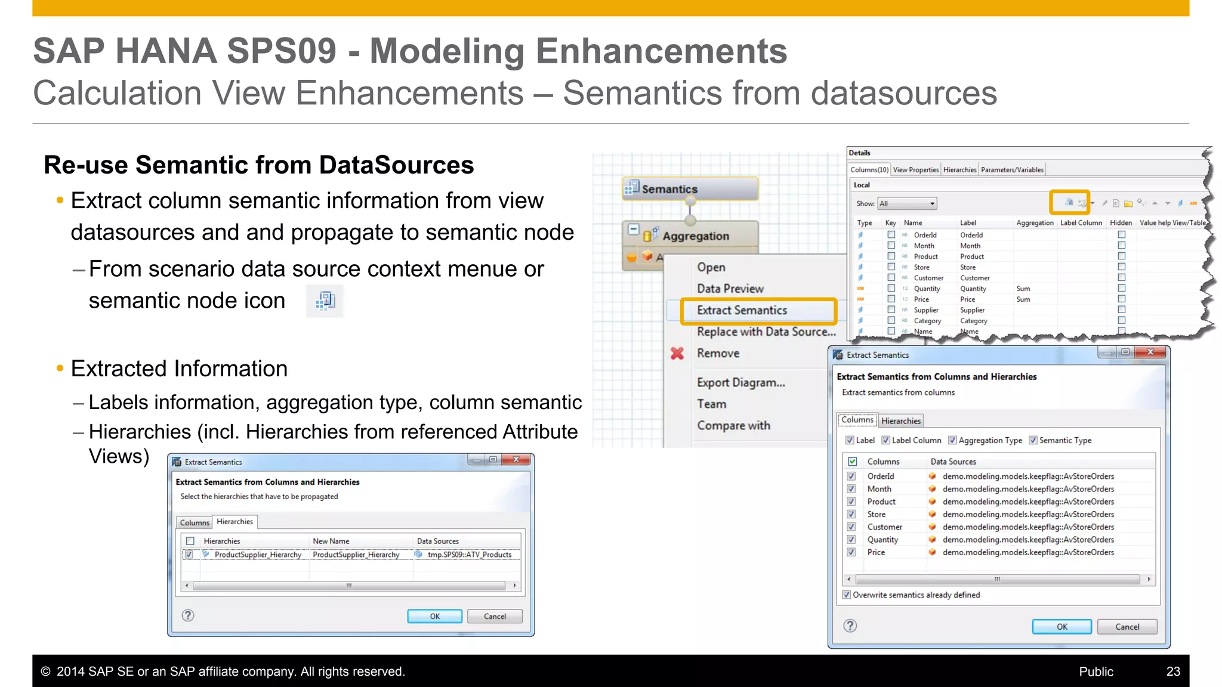Check the Key box for OrderId row
The width and height of the screenshot is (1222, 687).
coord(891,234)
